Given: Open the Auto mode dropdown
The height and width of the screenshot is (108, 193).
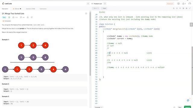Looking at the screenshot, I should click(x=104, y=8).
